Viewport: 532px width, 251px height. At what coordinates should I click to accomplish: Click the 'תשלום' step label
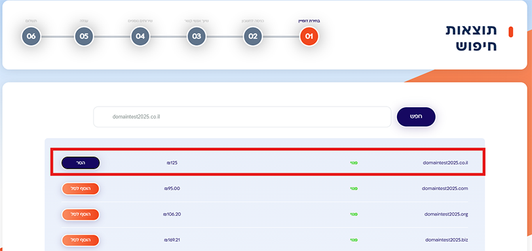[x=31, y=21]
